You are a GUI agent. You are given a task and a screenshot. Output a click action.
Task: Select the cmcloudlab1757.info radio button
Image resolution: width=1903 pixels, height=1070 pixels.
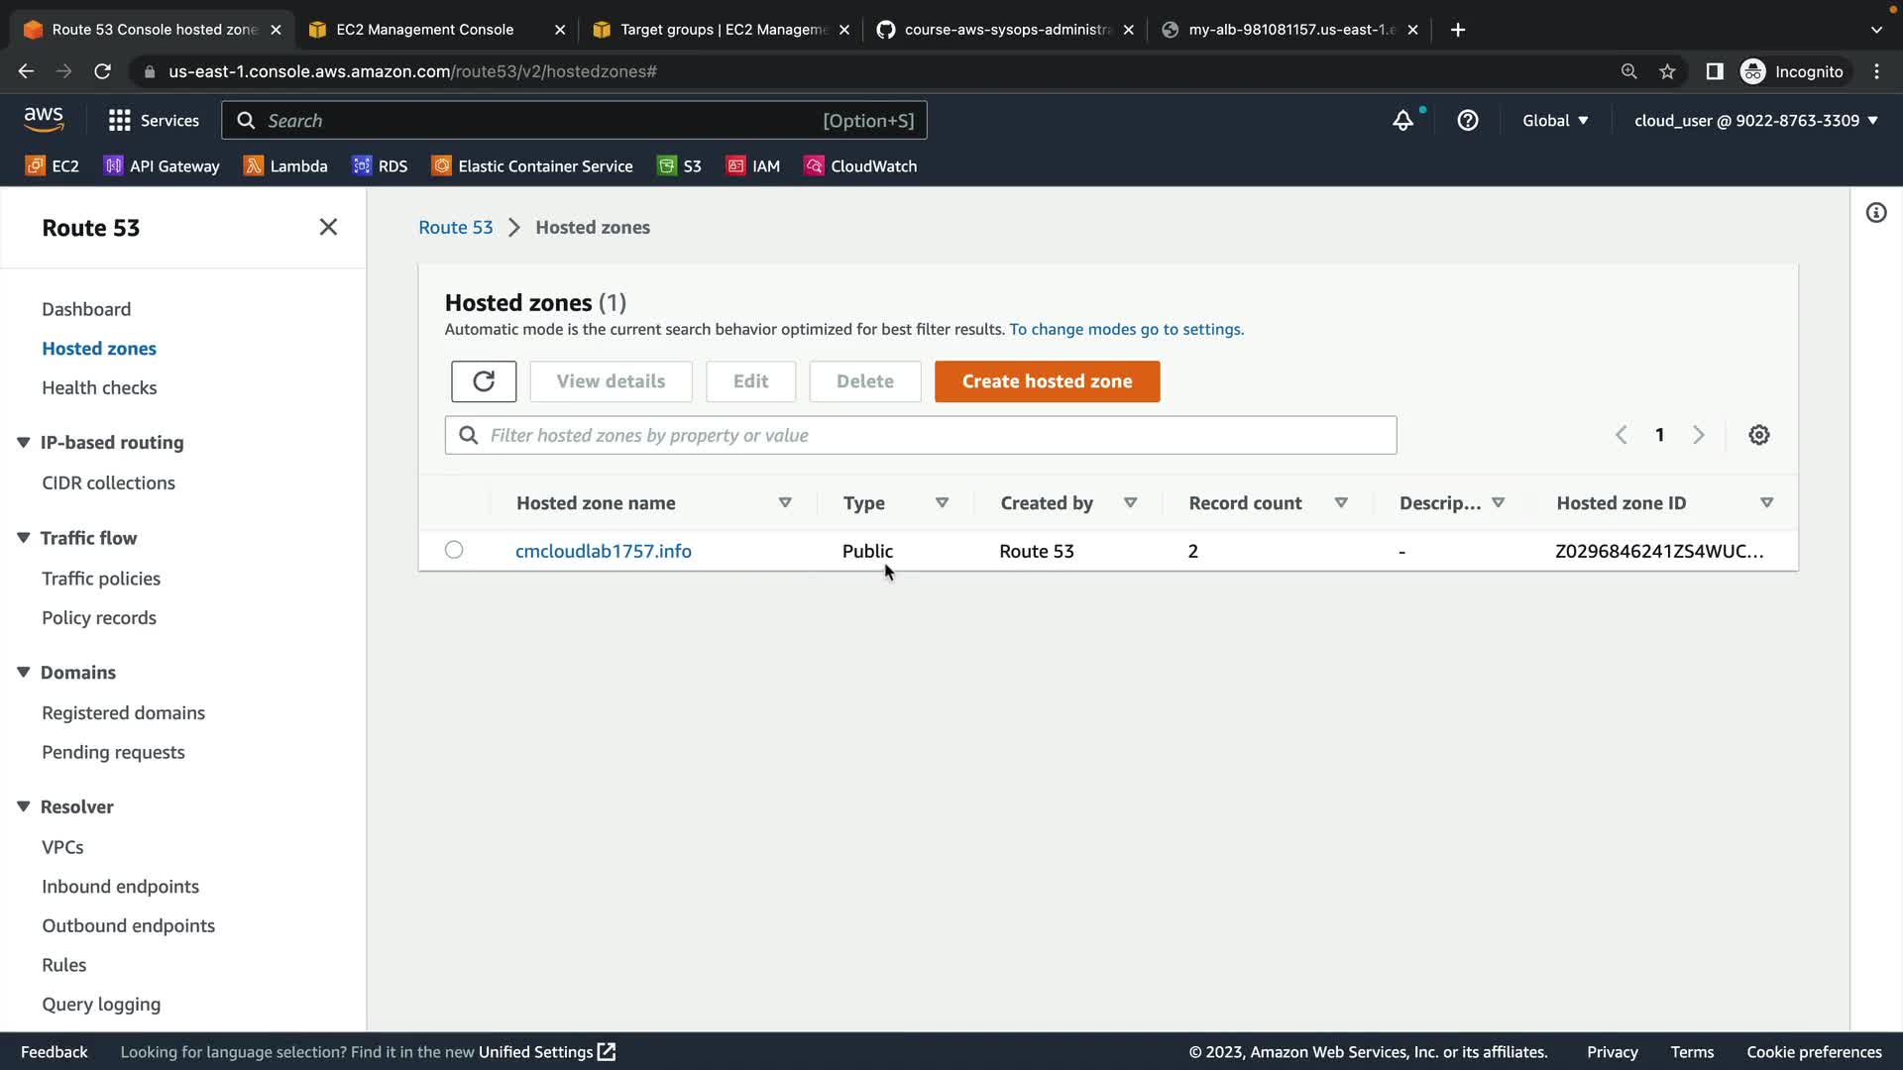point(454,550)
